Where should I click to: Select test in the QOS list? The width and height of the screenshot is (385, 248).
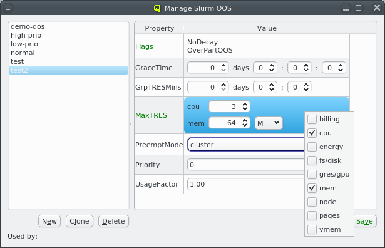pos(68,61)
